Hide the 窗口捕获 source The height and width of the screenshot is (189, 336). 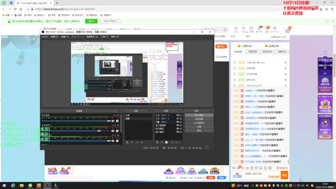point(178,132)
